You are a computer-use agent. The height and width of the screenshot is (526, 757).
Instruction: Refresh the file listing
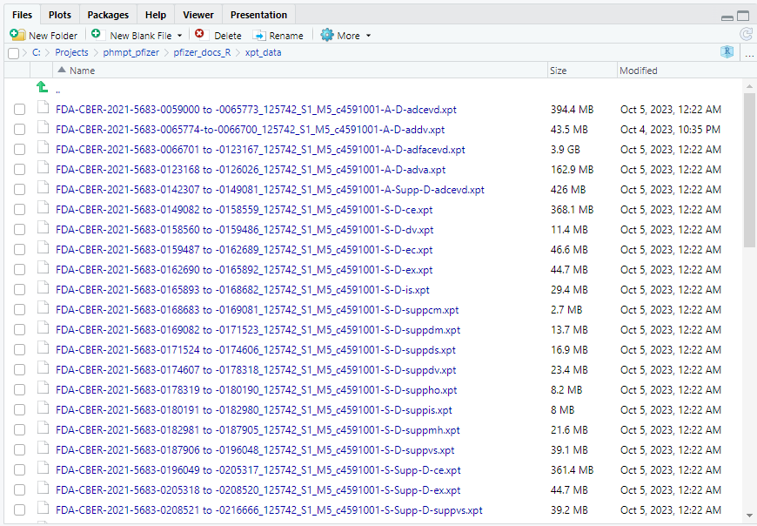pos(746,35)
